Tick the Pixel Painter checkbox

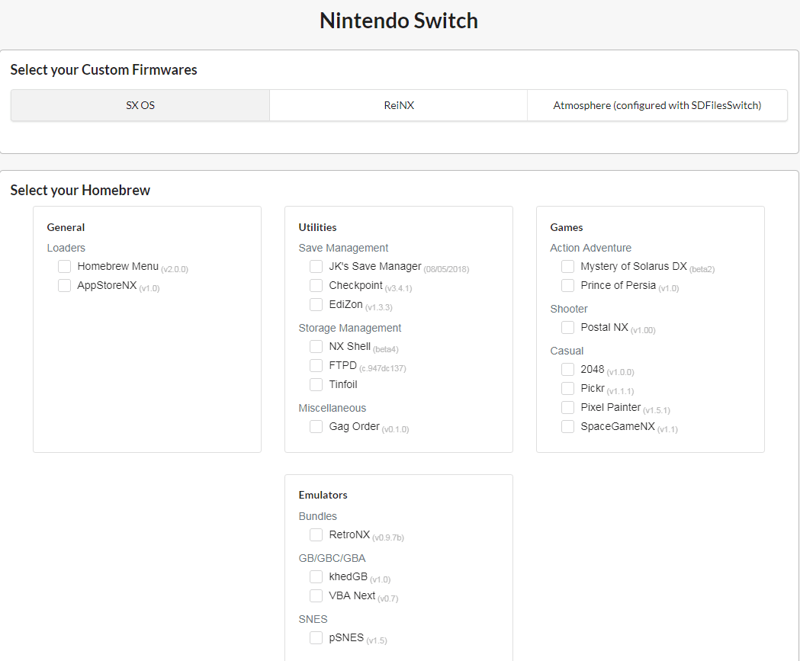(x=567, y=408)
